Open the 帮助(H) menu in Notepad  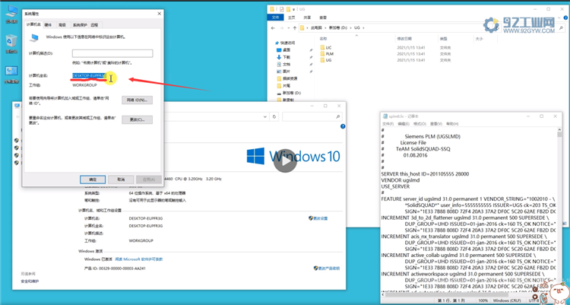452,124
